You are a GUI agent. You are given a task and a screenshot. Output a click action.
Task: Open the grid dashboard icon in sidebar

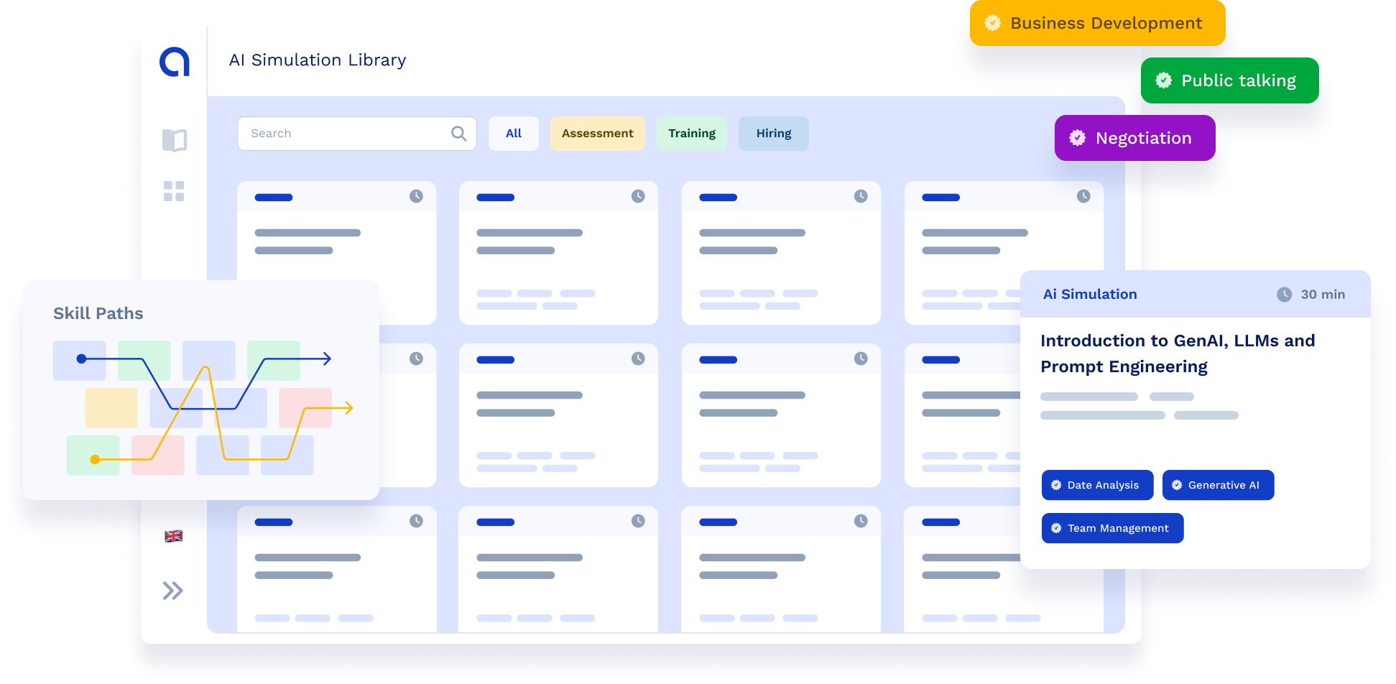click(x=174, y=191)
